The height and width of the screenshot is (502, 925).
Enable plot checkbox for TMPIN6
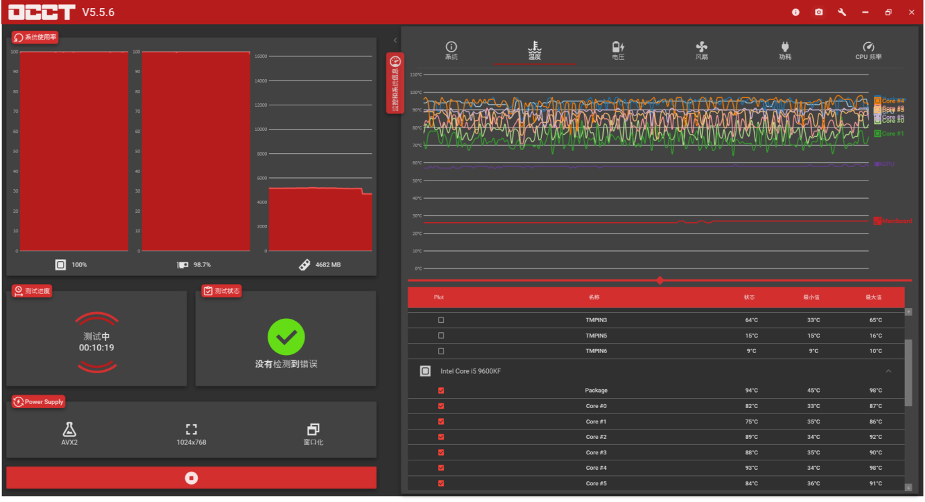coord(441,351)
